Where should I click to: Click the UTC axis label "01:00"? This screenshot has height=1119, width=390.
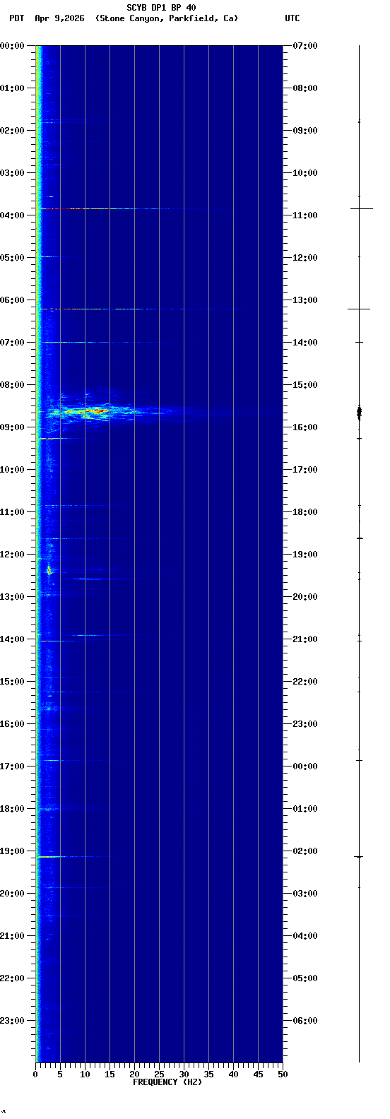pyautogui.click(x=305, y=809)
